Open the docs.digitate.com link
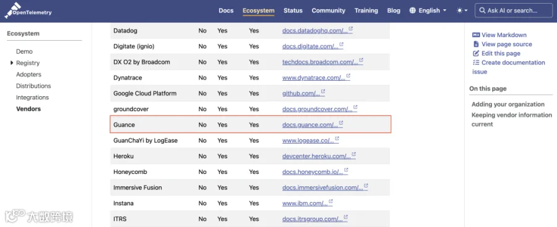The height and width of the screenshot is (227, 557). pyautogui.click(x=310, y=46)
